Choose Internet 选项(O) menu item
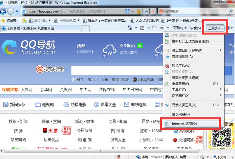Image resolution: width=235 pixels, height=159 pixels. tap(193, 123)
